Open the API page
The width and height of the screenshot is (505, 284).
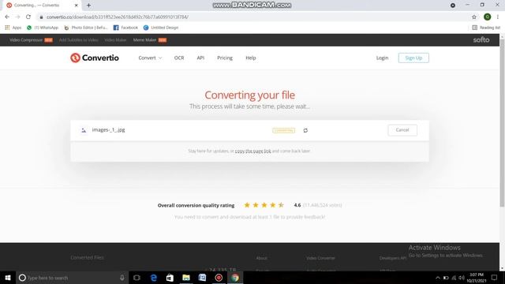coord(200,58)
